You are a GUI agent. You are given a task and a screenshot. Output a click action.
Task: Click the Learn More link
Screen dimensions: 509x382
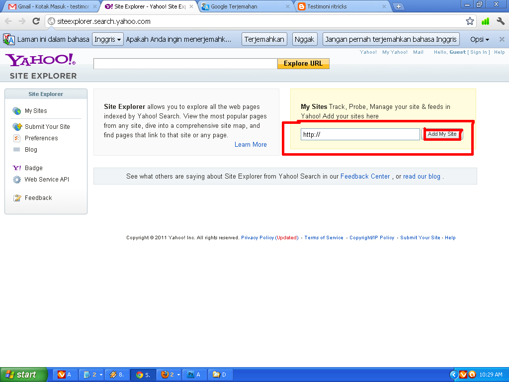click(x=251, y=145)
